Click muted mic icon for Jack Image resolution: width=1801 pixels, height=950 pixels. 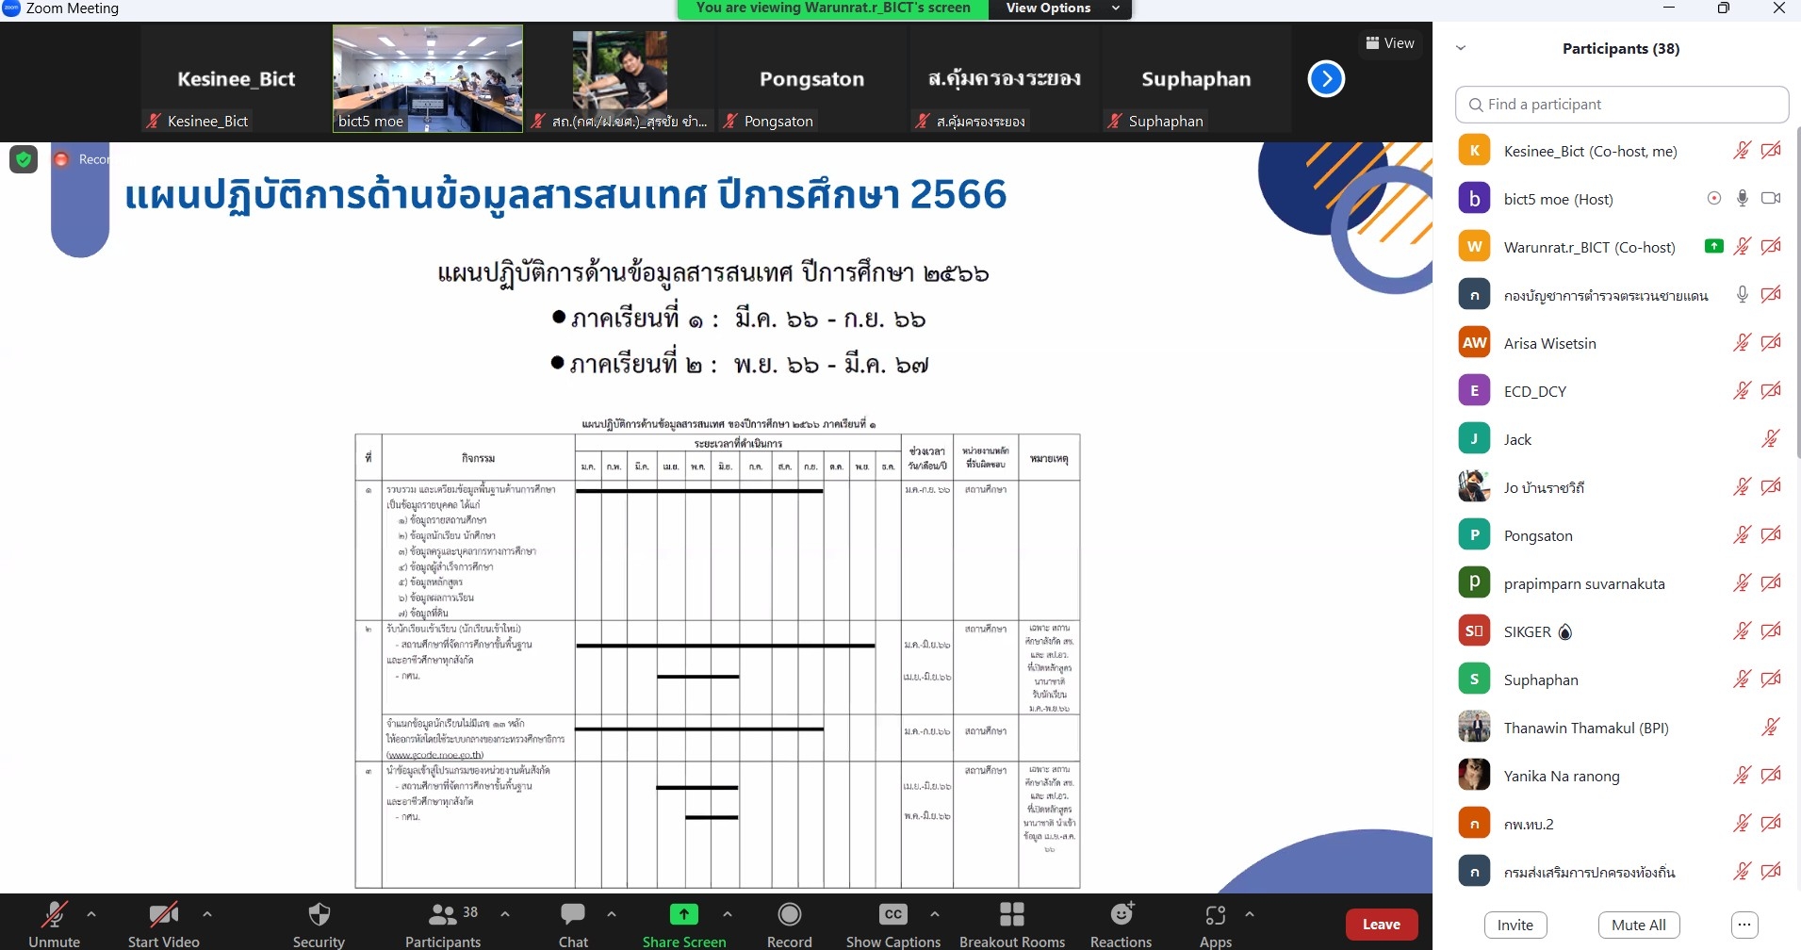pos(1771,439)
